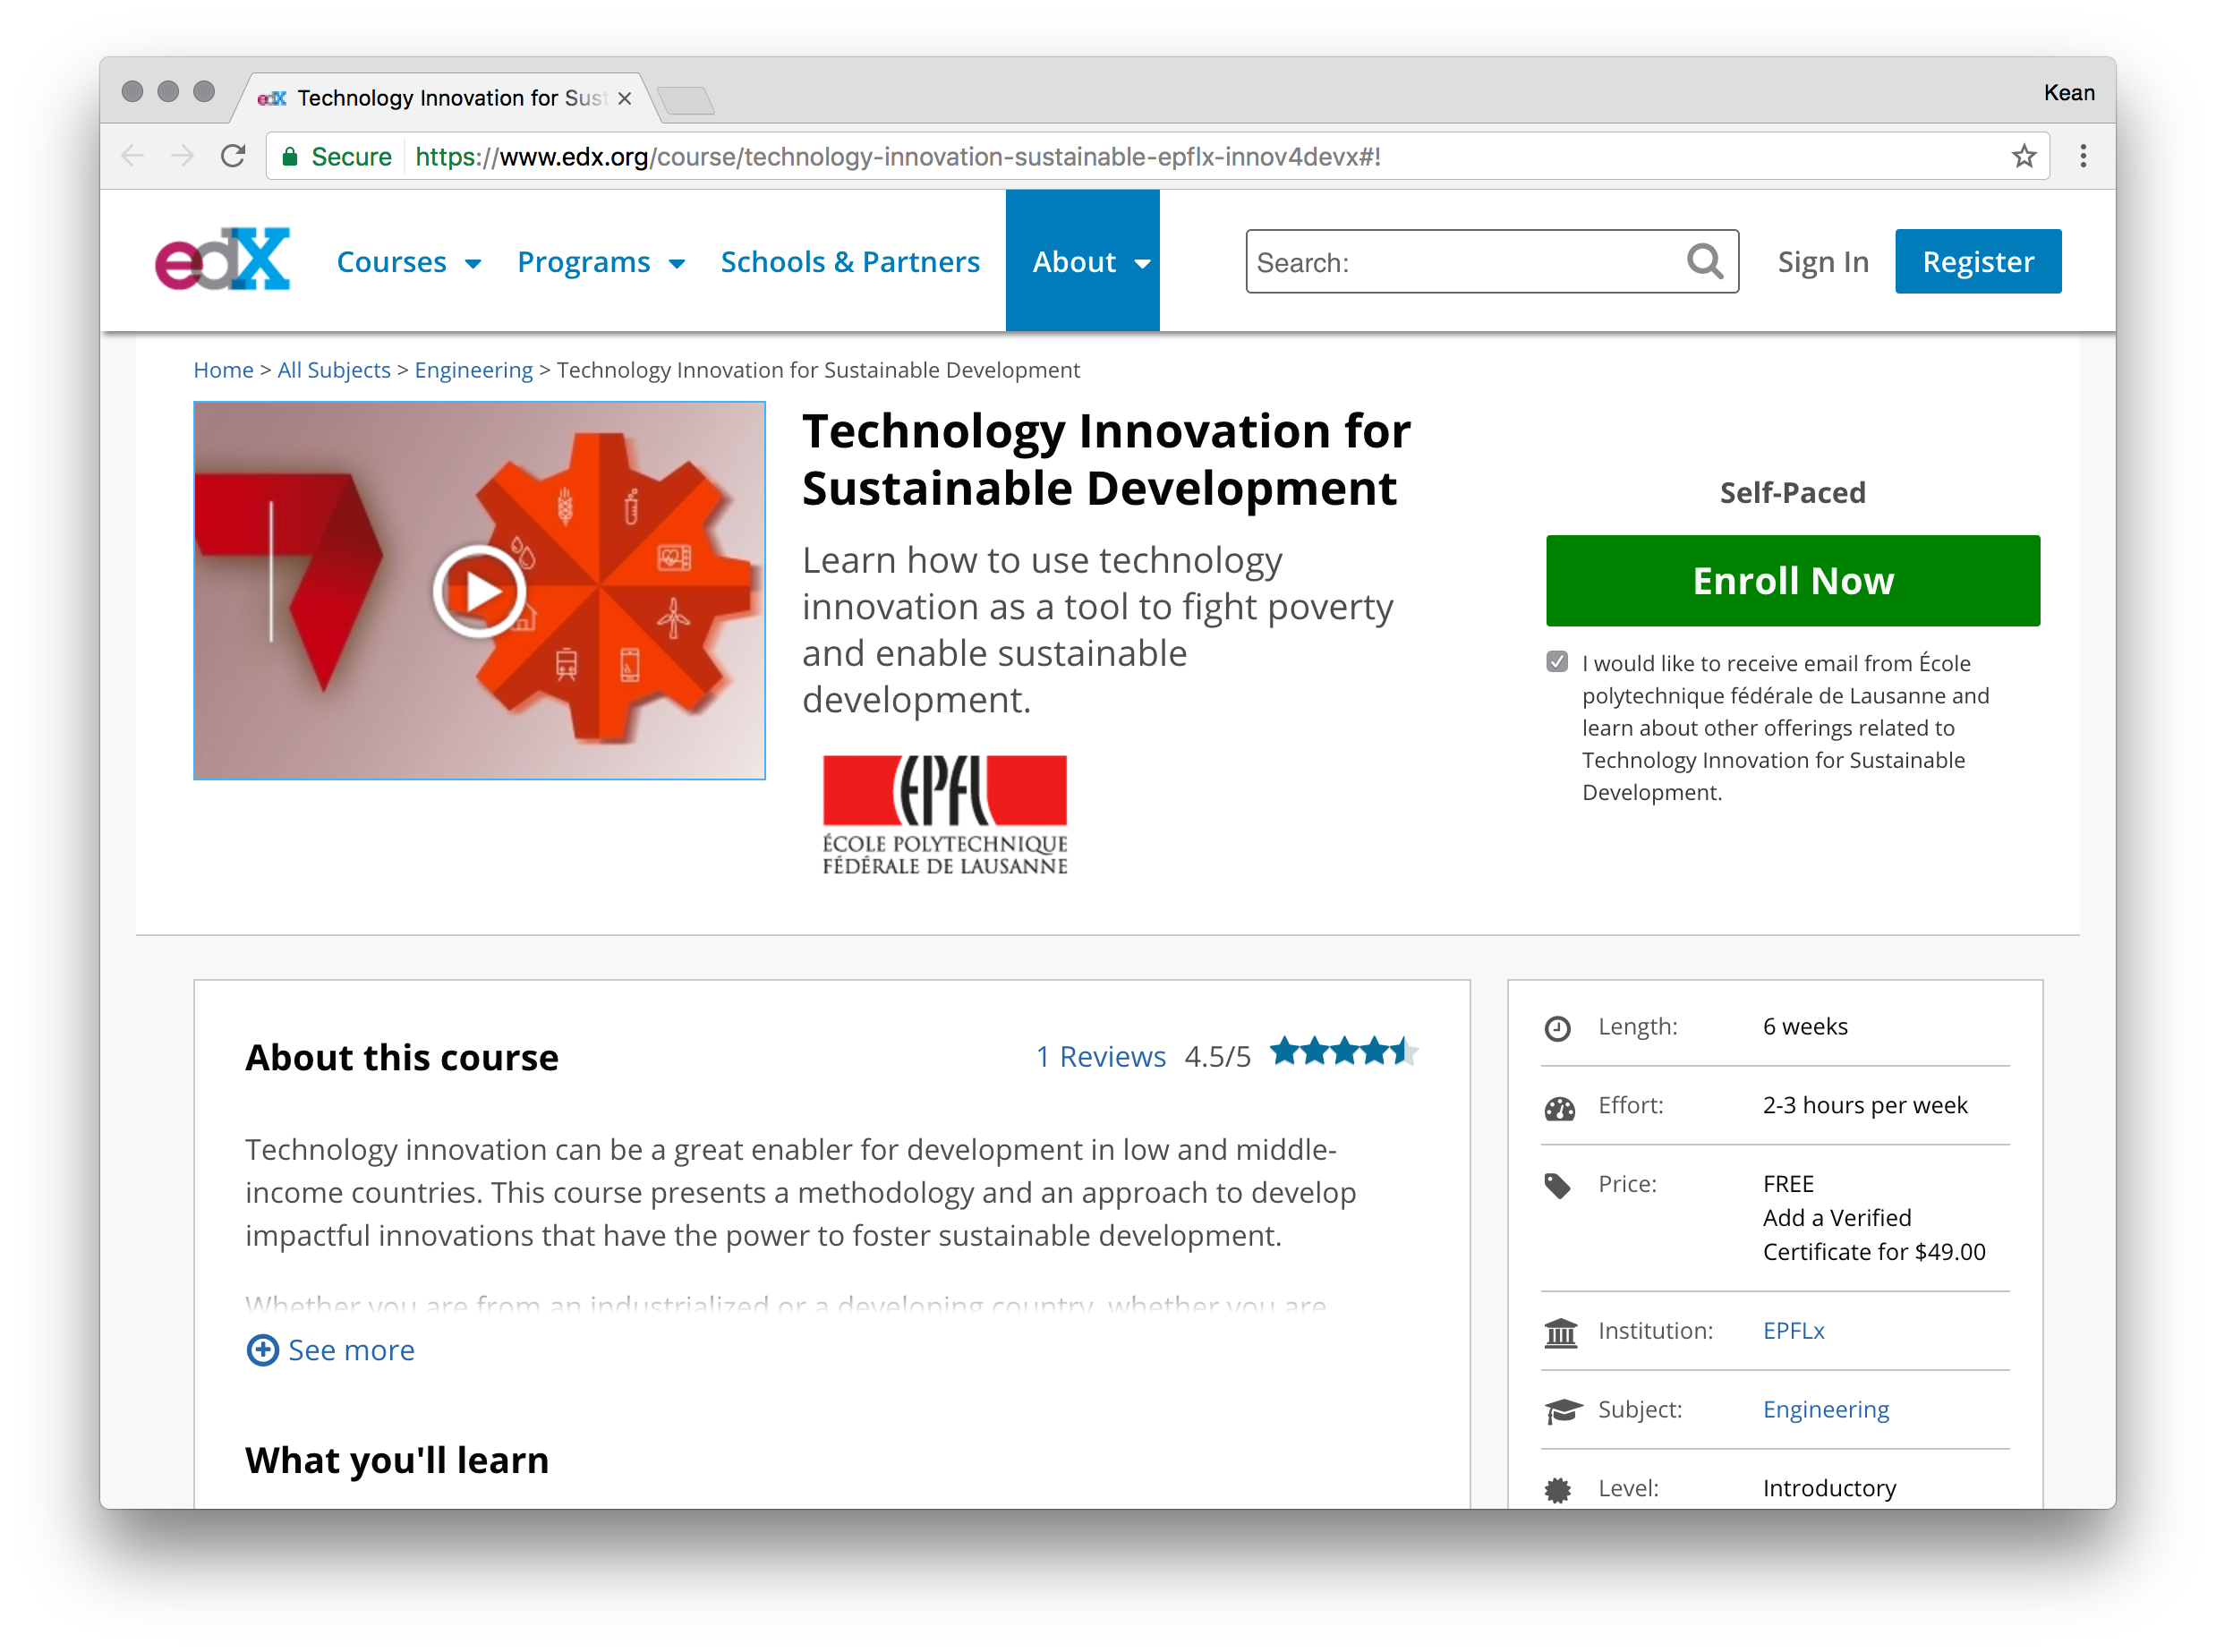This screenshot has width=2216, height=1652.
Task: Click the Register button
Action: click(1977, 262)
